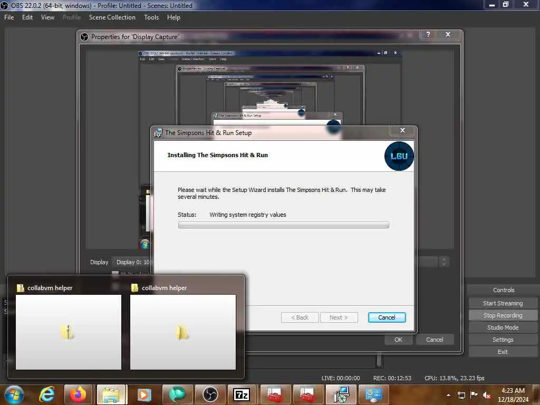Viewport: 540px width, 405px height.
Task: Open the File menu
Action: pos(9,17)
